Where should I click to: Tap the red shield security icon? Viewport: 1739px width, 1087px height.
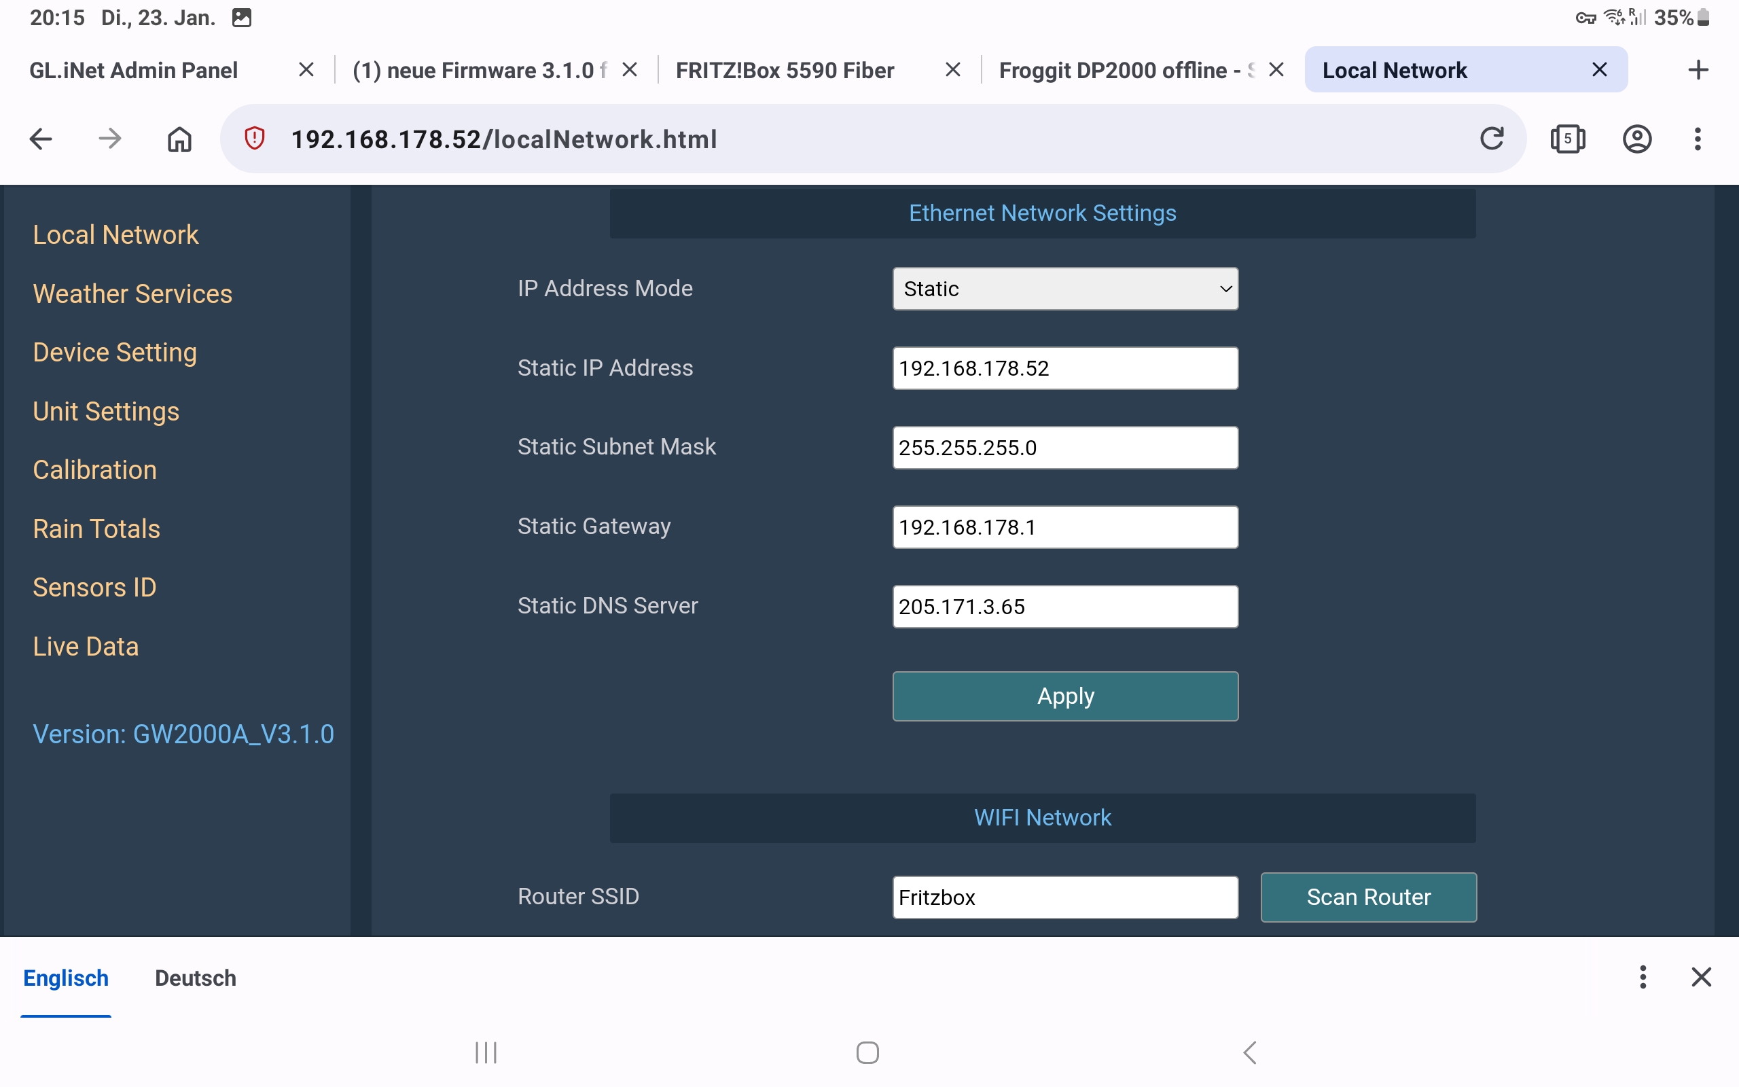pyautogui.click(x=254, y=139)
